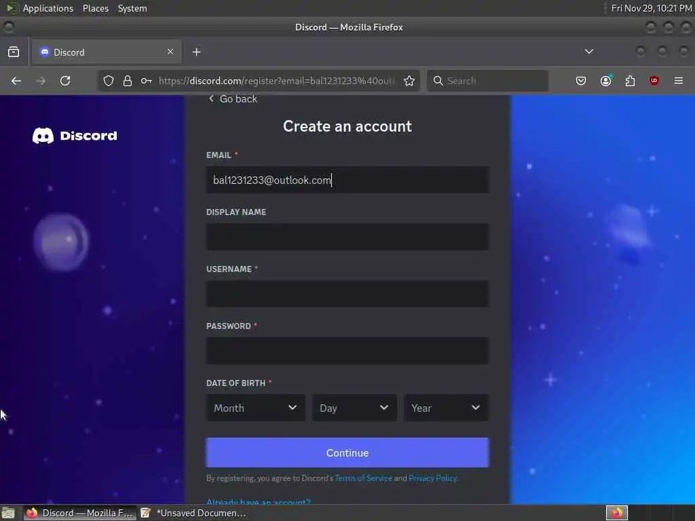695x521 pixels.
Task: Click show desktop icon in taskbar
Action: point(8,513)
